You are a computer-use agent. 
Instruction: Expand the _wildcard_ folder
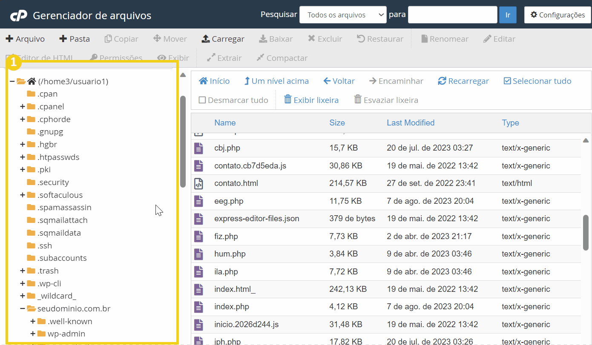tap(22, 296)
